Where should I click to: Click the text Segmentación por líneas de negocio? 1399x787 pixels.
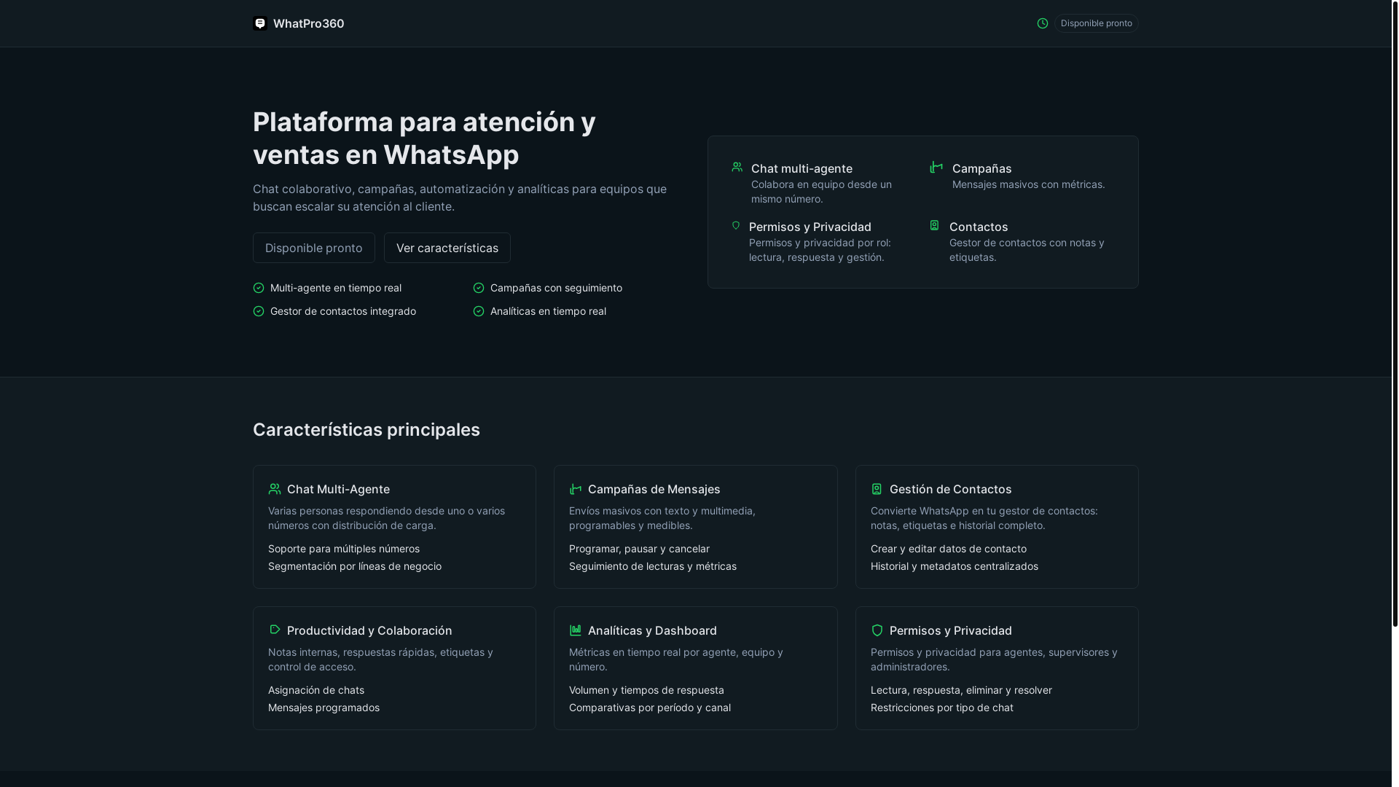355,566
